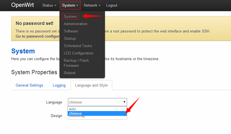Image resolution: width=231 pixels, height=134 pixels.
Task: Click the No password set! warning title
Action: click(x=34, y=23)
